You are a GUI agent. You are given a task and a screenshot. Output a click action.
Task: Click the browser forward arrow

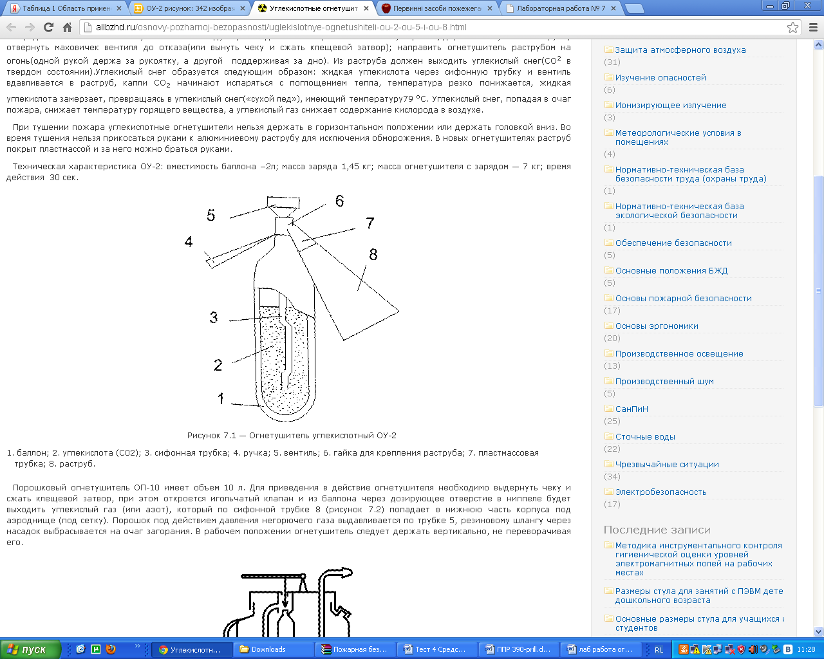click(30, 27)
